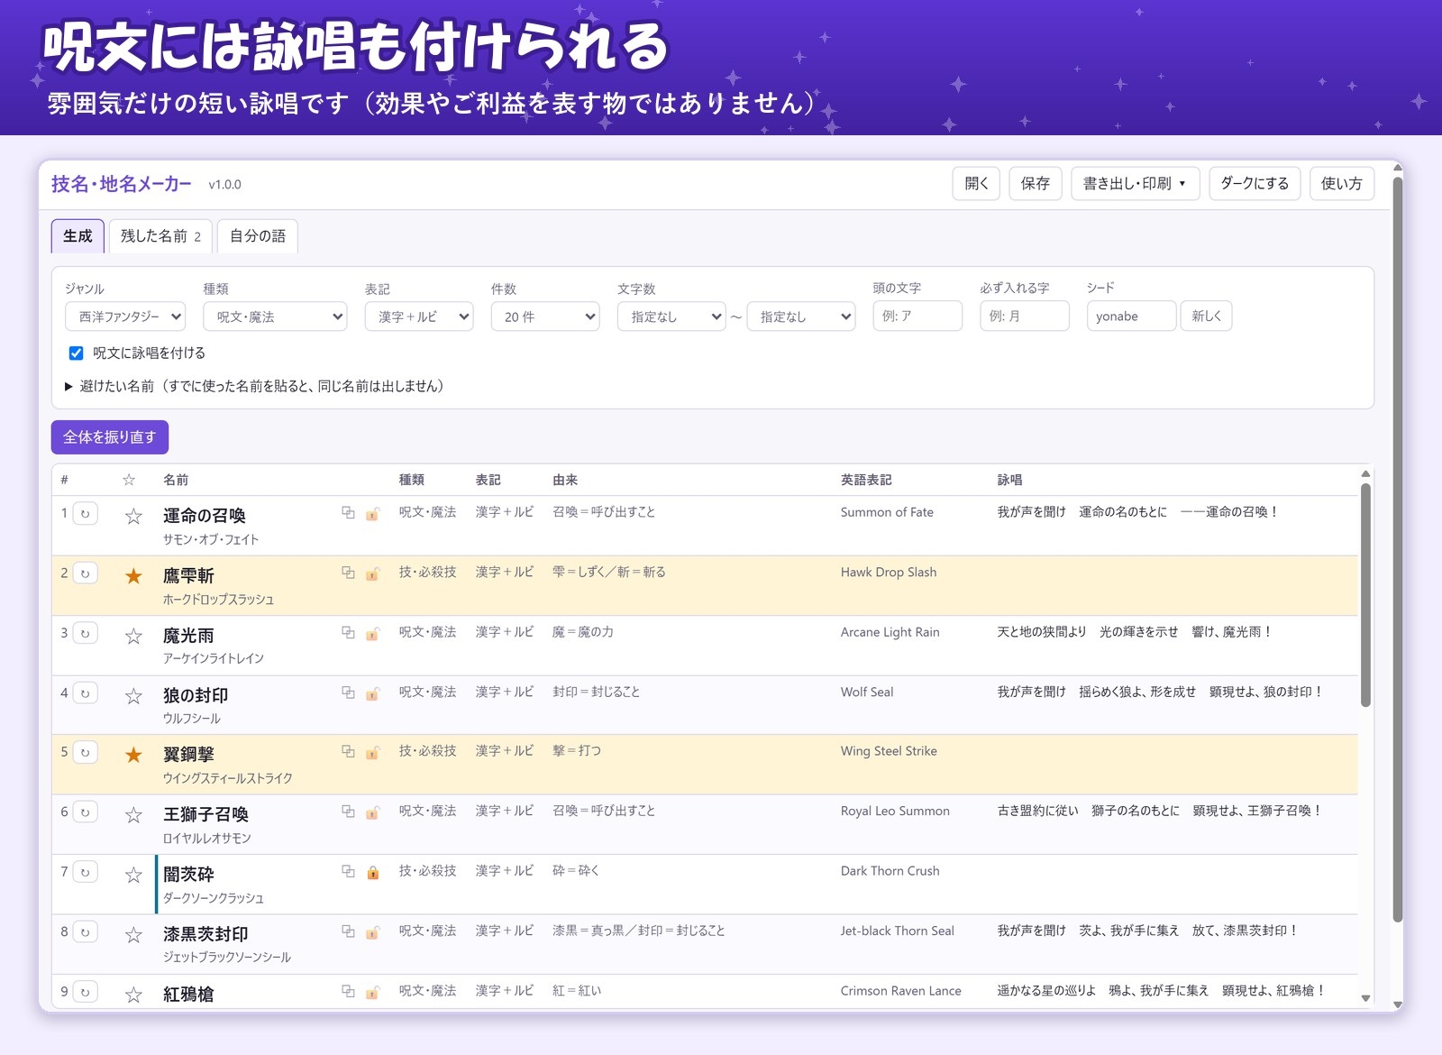1442x1055 pixels.
Task: Copy the name 紅鴉槍
Action: (348, 992)
